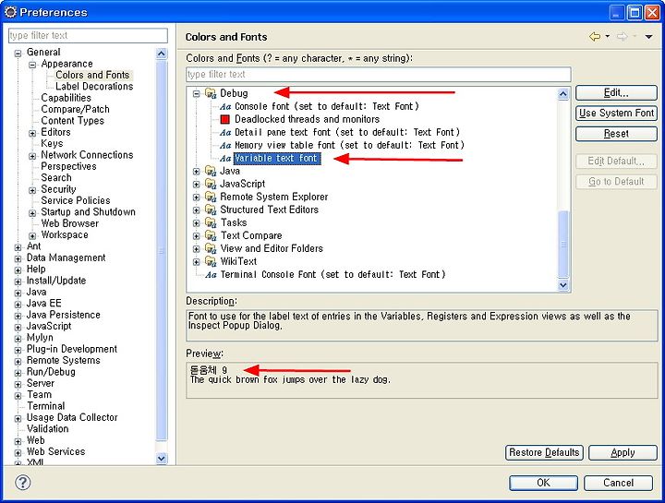Expand the Text Compare category
The image size is (665, 503).
196,236
